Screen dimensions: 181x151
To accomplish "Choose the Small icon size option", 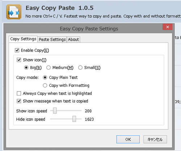I will 80,68.
